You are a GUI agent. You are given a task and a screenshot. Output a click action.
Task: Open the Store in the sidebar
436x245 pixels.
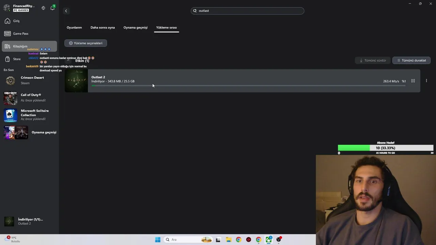pyautogui.click(x=29, y=59)
